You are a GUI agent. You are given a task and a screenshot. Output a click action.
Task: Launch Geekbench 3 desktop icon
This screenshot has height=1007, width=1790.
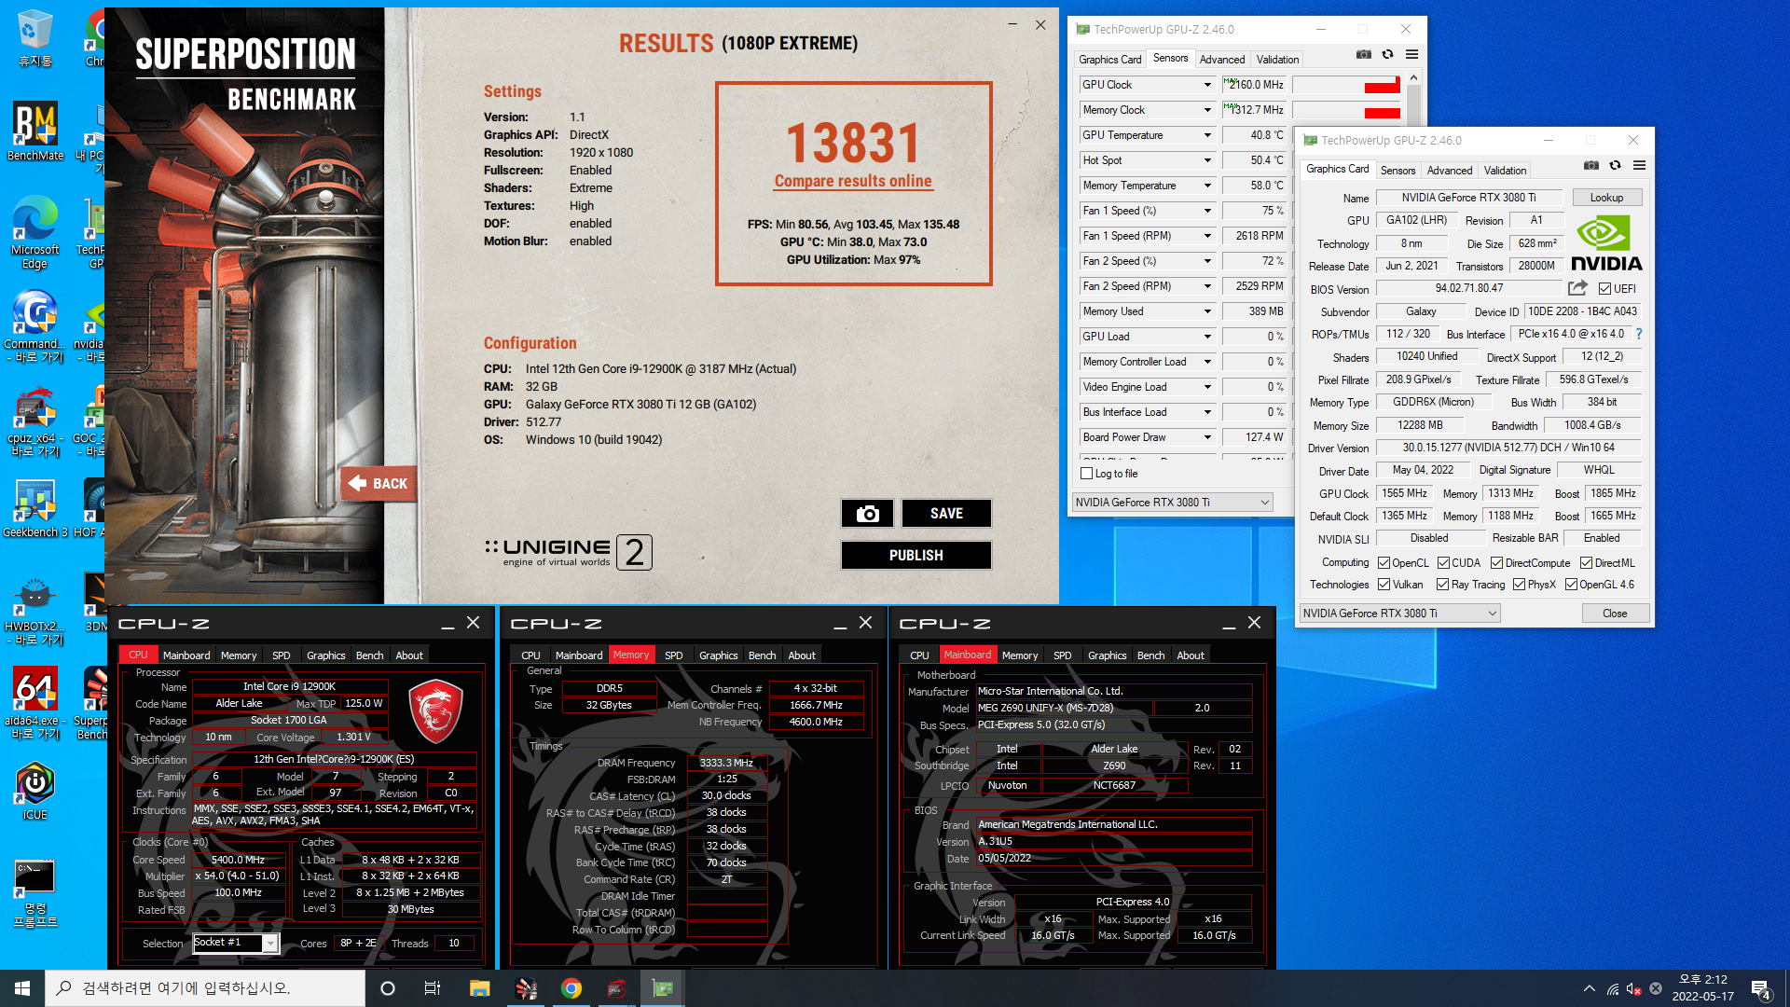pyautogui.click(x=35, y=508)
